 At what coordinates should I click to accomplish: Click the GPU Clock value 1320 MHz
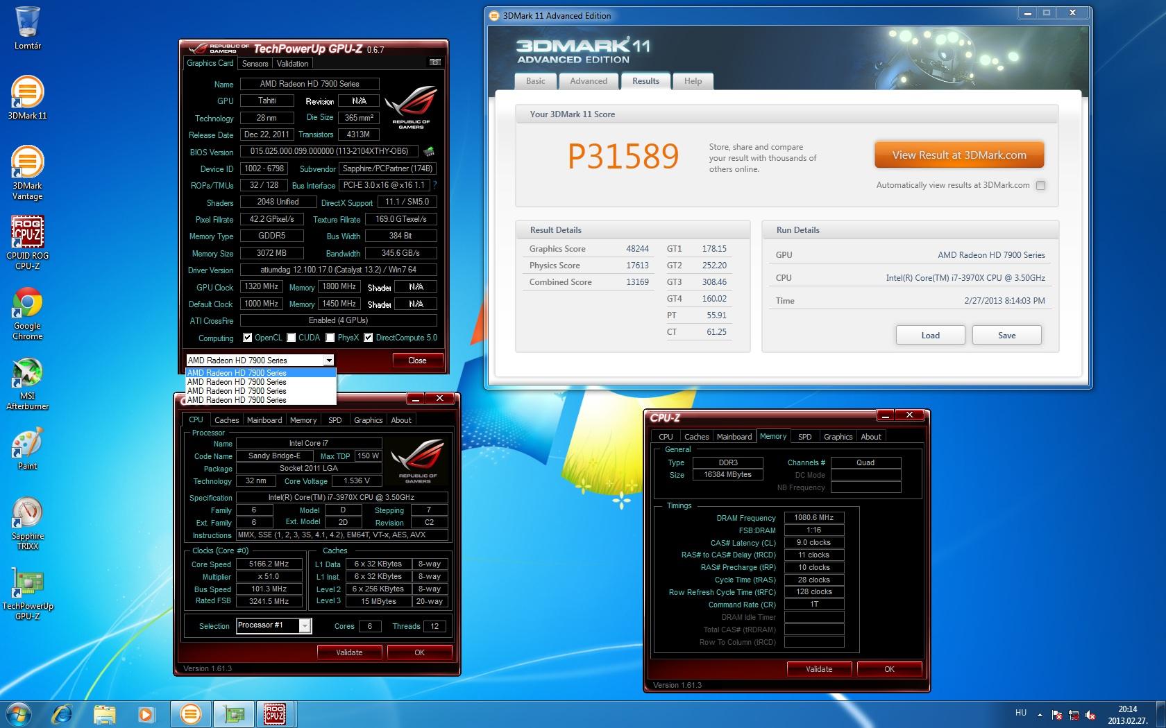[x=261, y=286]
